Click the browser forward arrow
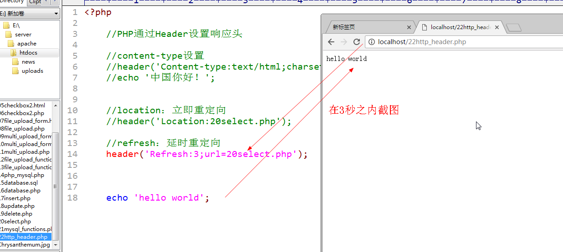 pyautogui.click(x=344, y=42)
